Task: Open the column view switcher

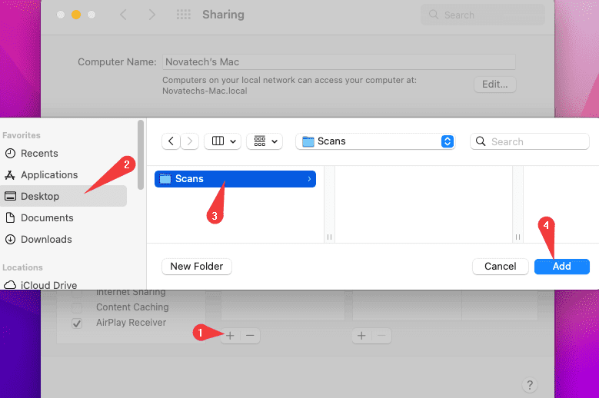Action: pyautogui.click(x=224, y=141)
